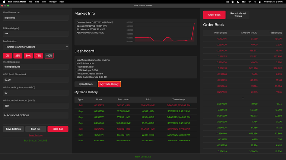Open Hive Market Maker app menu
Image resolution: width=286 pixels, height=160 pixels.
pyautogui.click(x=17, y=1)
